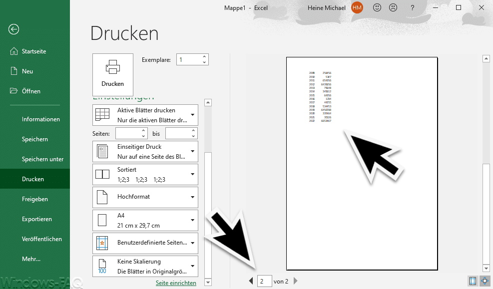This screenshot has height=289, width=493.
Task: Click the Seite einrichten link
Action: [x=176, y=283]
